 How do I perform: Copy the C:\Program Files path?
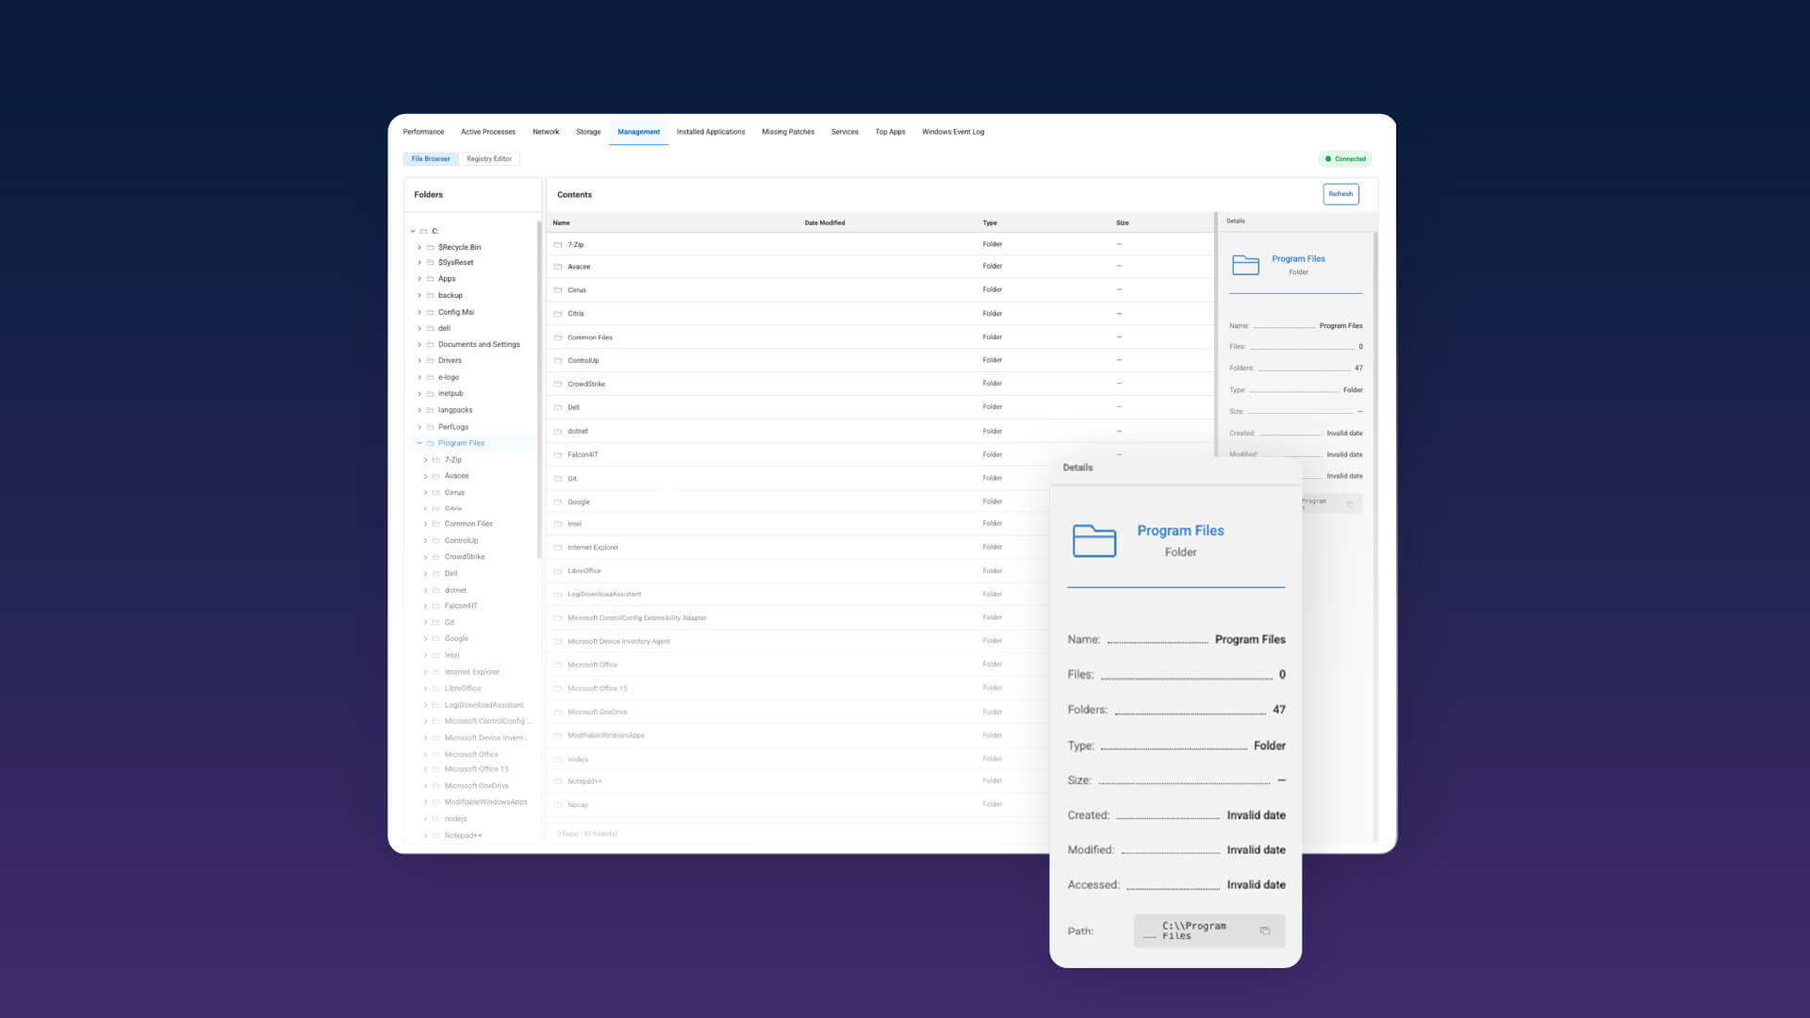click(x=1264, y=930)
